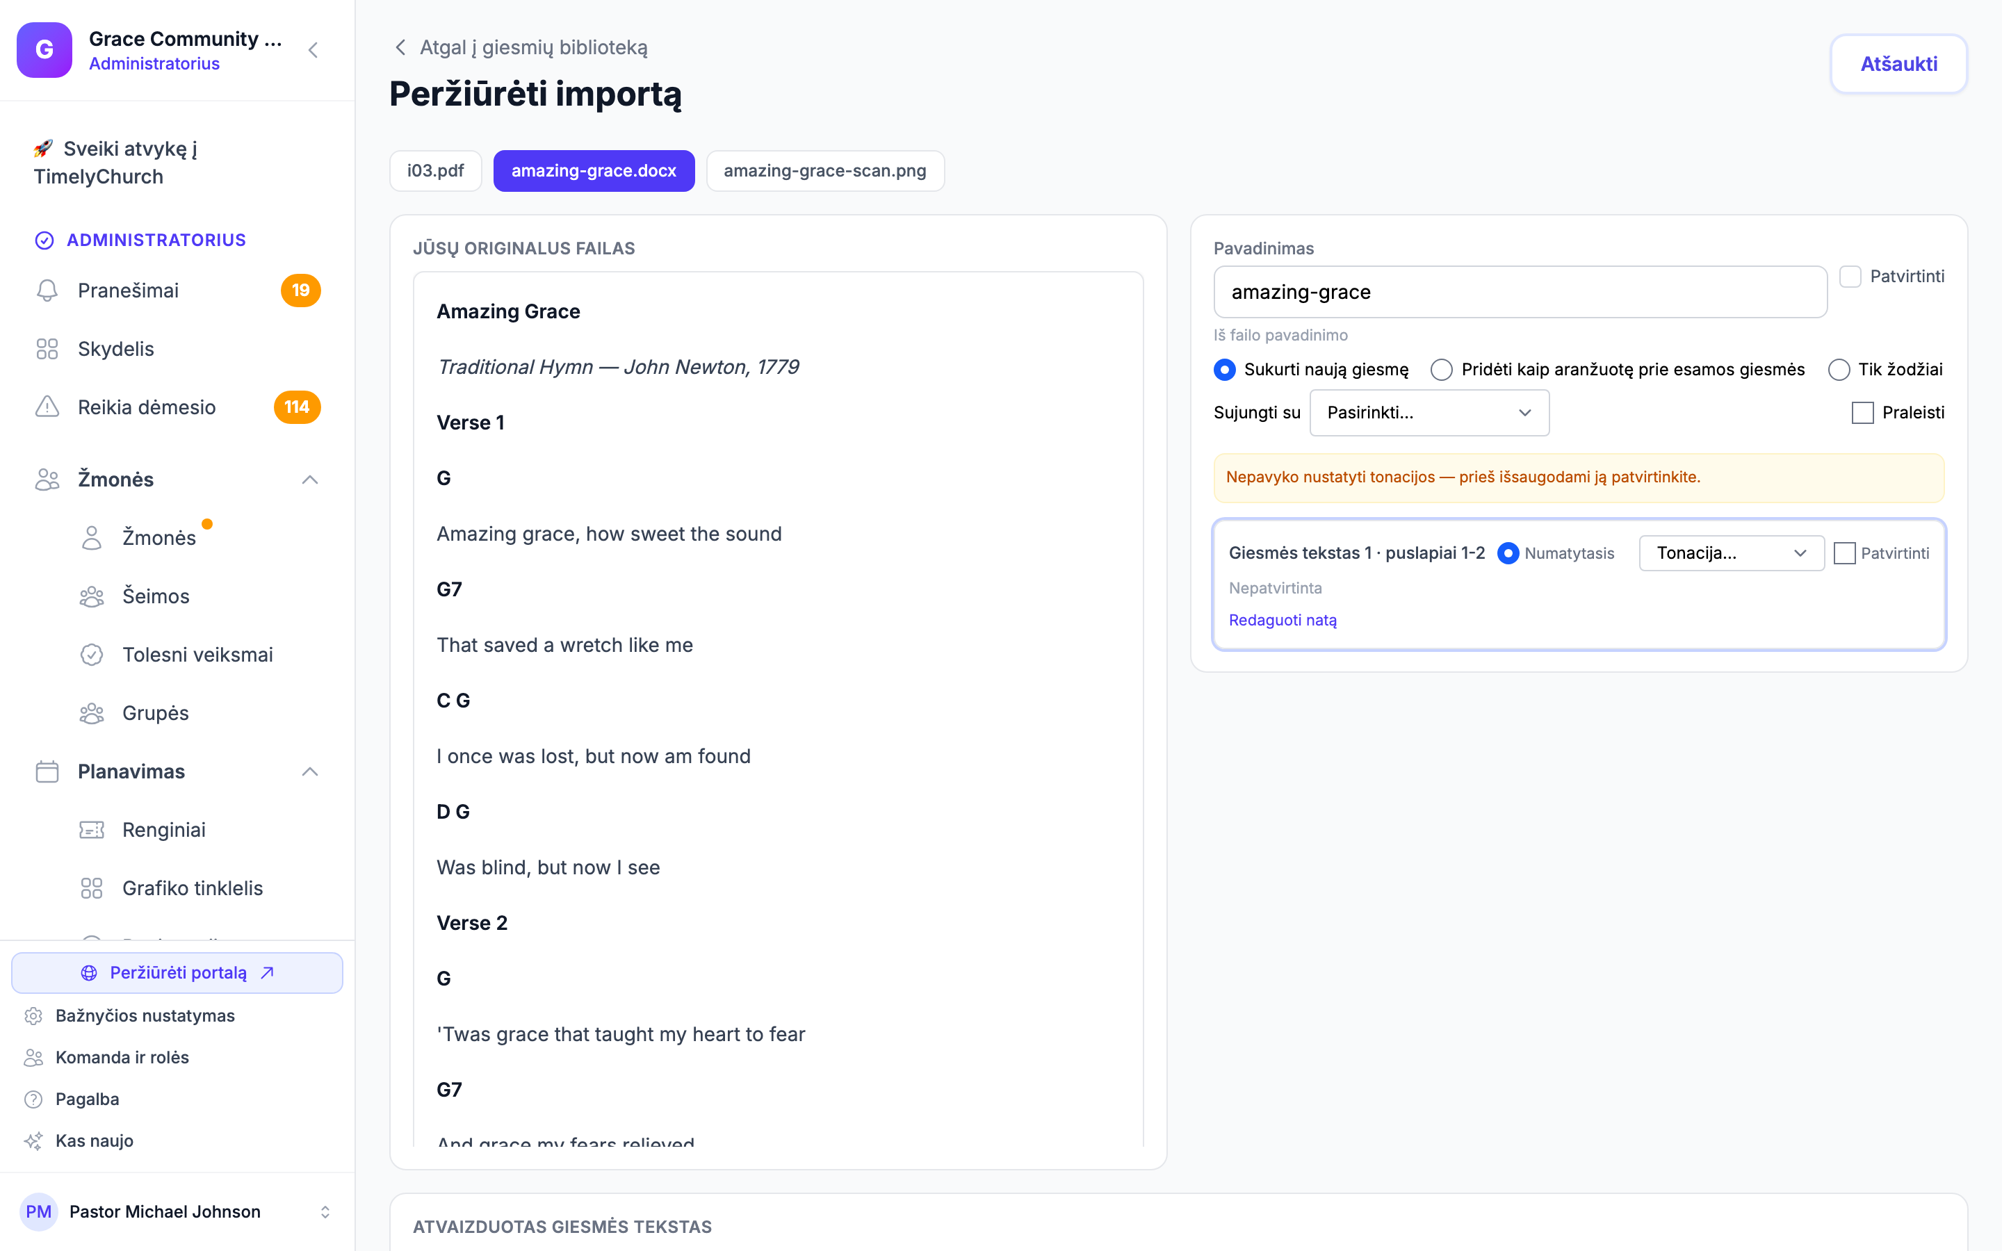Image resolution: width=2002 pixels, height=1251 pixels.
Task: Click the 19 notifications badge
Action: click(300, 291)
